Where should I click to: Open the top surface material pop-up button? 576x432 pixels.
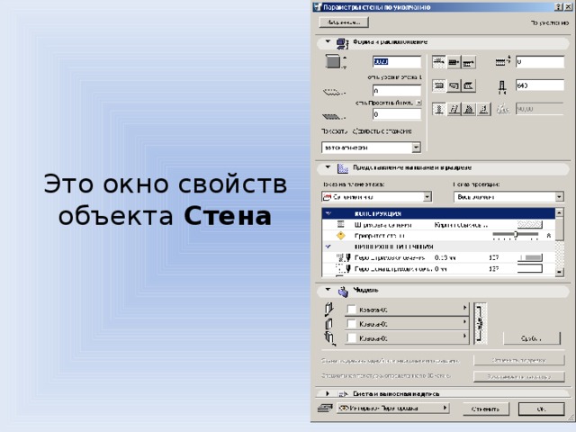click(x=407, y=310)
